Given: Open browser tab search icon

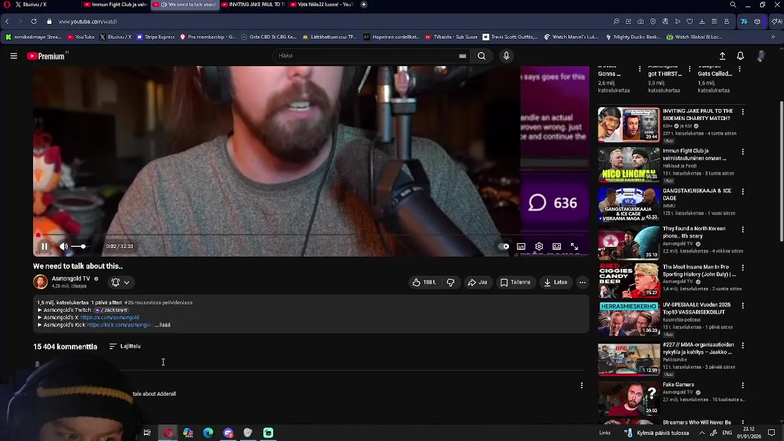Looking at the screenshot, I should [x=733, y=4].
